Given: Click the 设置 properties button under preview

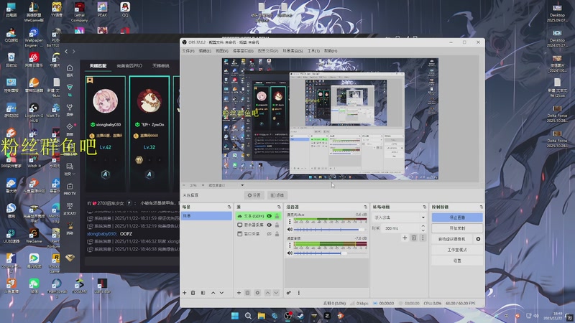Looking at the screenshot, I should pyautogui.click(x=254, y=195).
